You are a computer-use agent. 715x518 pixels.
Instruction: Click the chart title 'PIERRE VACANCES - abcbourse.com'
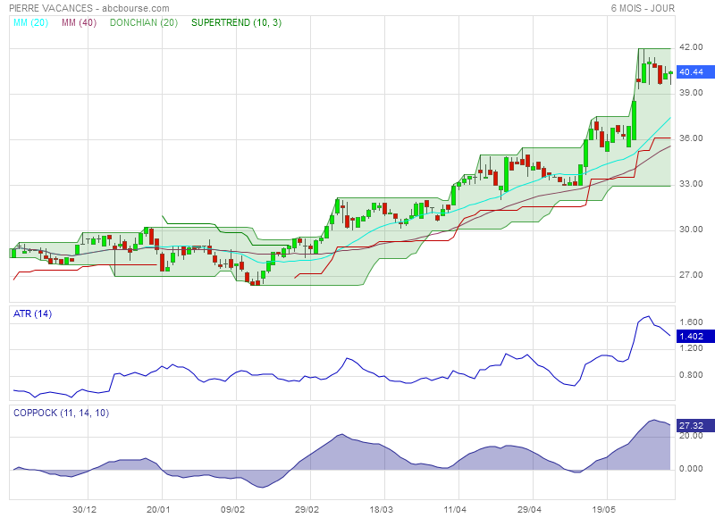(x=89, y=8)
